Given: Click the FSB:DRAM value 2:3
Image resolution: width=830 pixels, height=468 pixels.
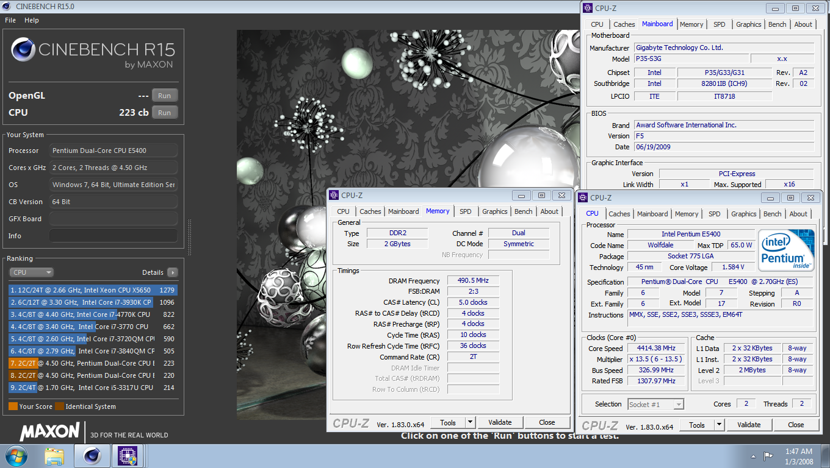Looking at the screenshot, I should (x=473, y=292).
